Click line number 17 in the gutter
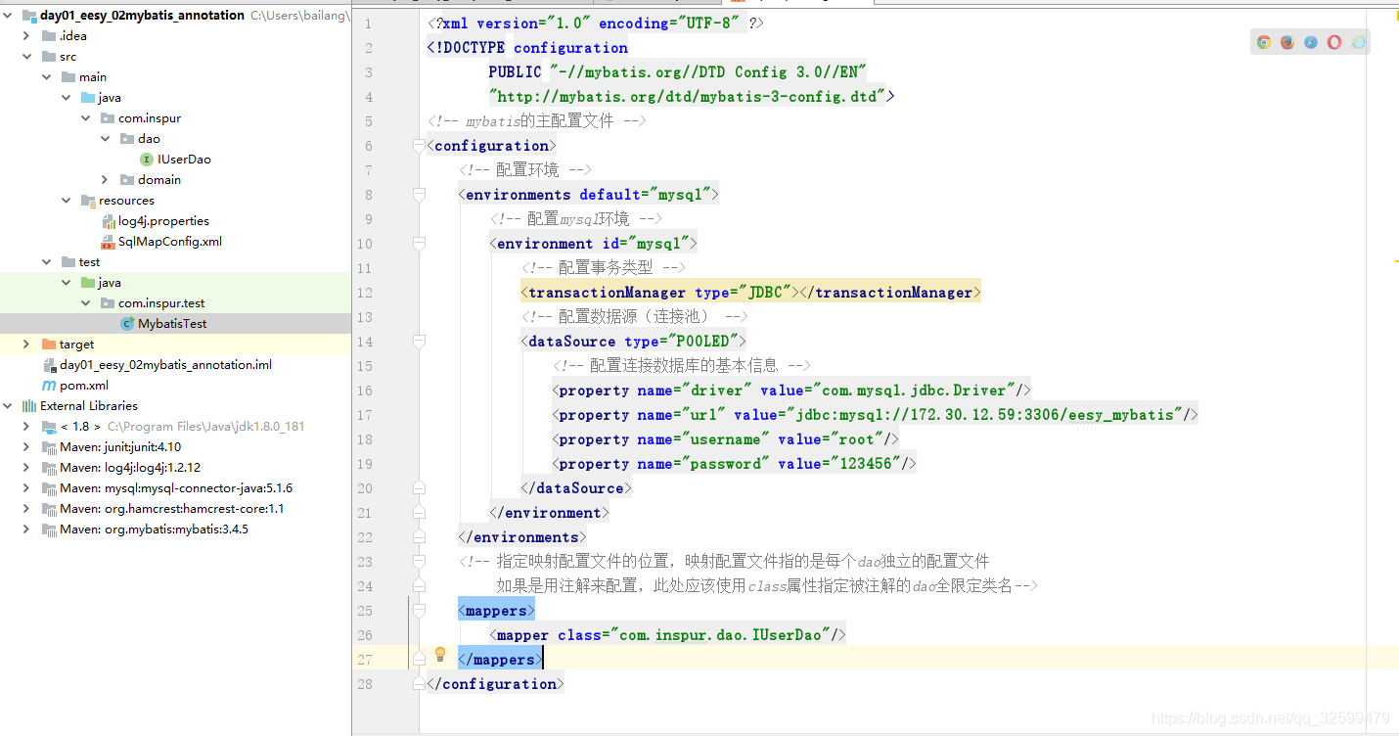Viewport: 1399px width, 736px height. point(365,415)
